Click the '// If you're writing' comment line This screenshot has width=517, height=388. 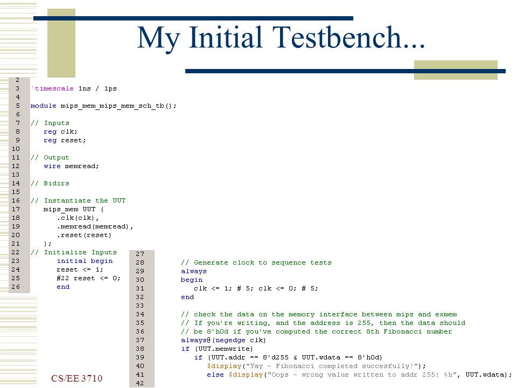coord(323,323)
